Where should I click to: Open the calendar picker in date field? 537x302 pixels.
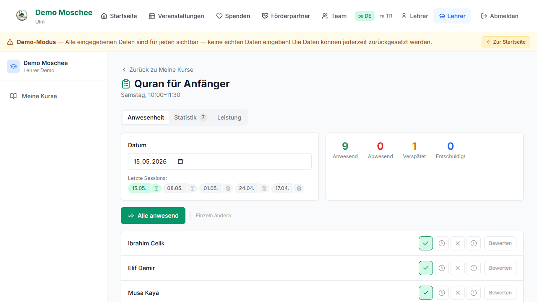click(180, 161)
